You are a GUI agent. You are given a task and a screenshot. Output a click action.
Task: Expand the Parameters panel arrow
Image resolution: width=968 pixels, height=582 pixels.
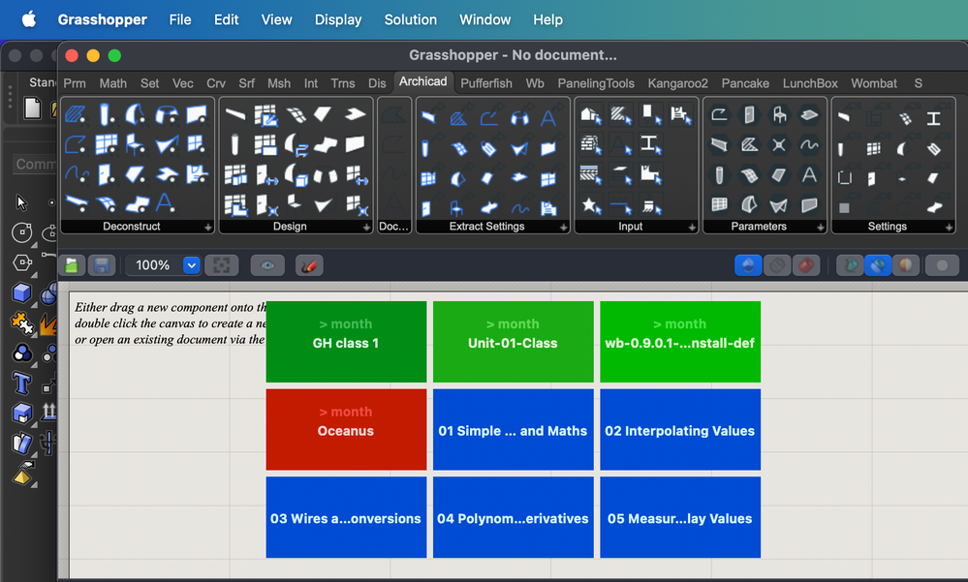click(x=821, y=228)
